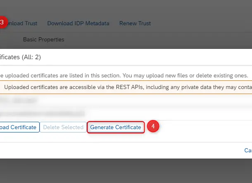The width and height of the screenshot is (252, 183).
Task: Click the Upload Certificate button
Action: pos(19,127)
